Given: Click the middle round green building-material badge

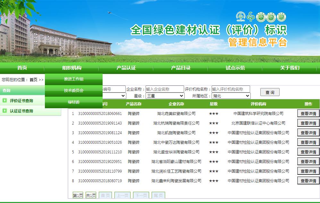Looking at the screenshot, I should tap(271, 17).
